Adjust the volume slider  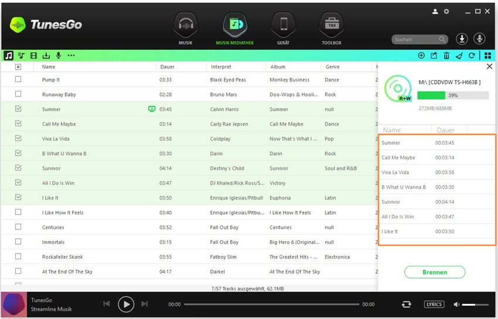[x=475, y=304]
